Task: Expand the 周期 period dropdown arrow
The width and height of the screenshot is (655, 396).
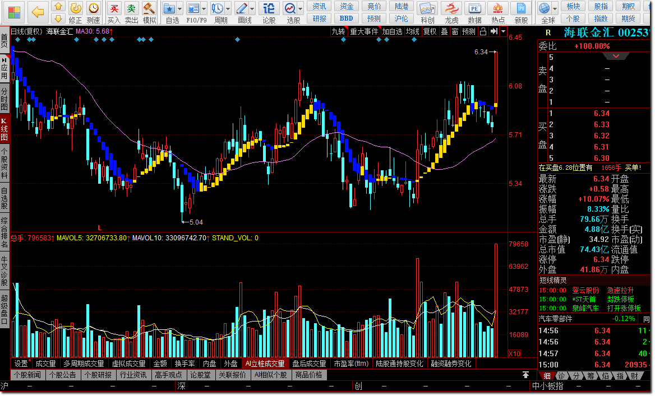Action: coord(228,8)
